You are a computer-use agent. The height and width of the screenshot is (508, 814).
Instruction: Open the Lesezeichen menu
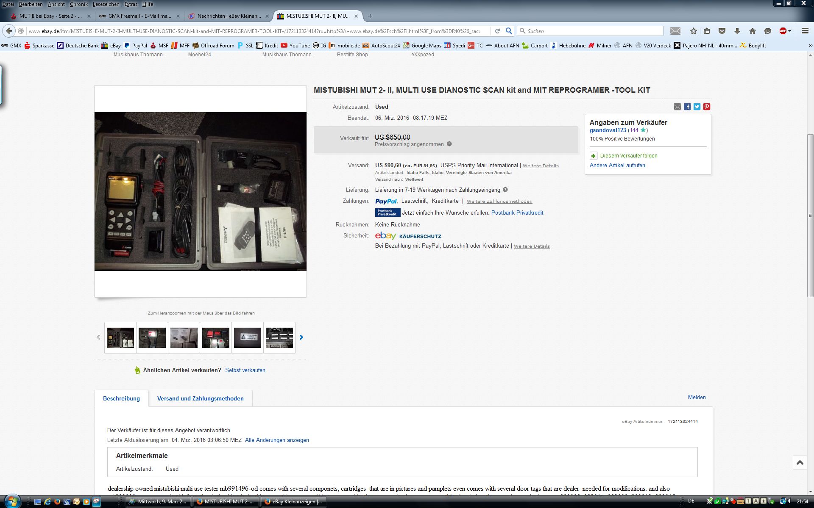(106, 4)
